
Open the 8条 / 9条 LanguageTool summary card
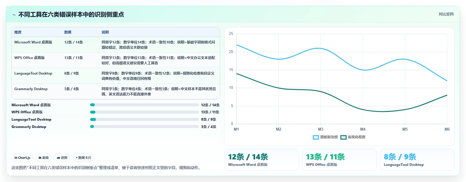pyautogui.click(x=417, y=160)
